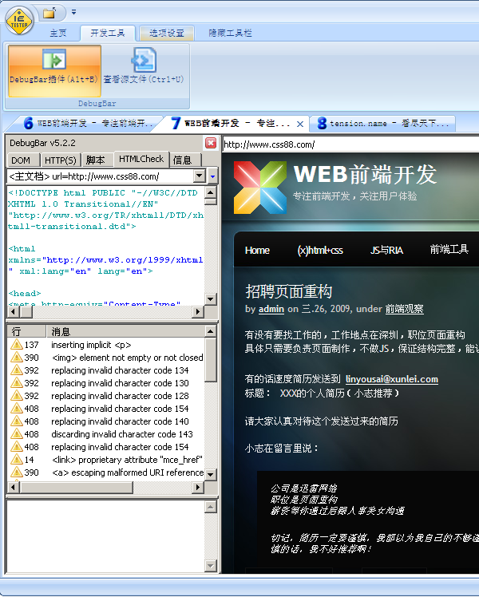Open the linyousai@xunlei.com email link
This screenshot has height=597, width=479.
coord(392,379)
